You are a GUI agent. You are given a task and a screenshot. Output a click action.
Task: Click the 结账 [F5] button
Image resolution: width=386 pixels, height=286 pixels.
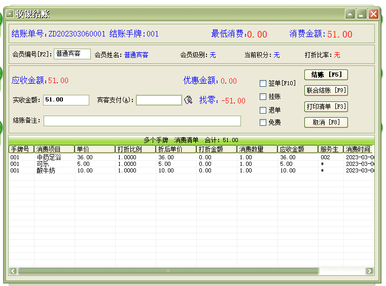click(x=326, y=75)
